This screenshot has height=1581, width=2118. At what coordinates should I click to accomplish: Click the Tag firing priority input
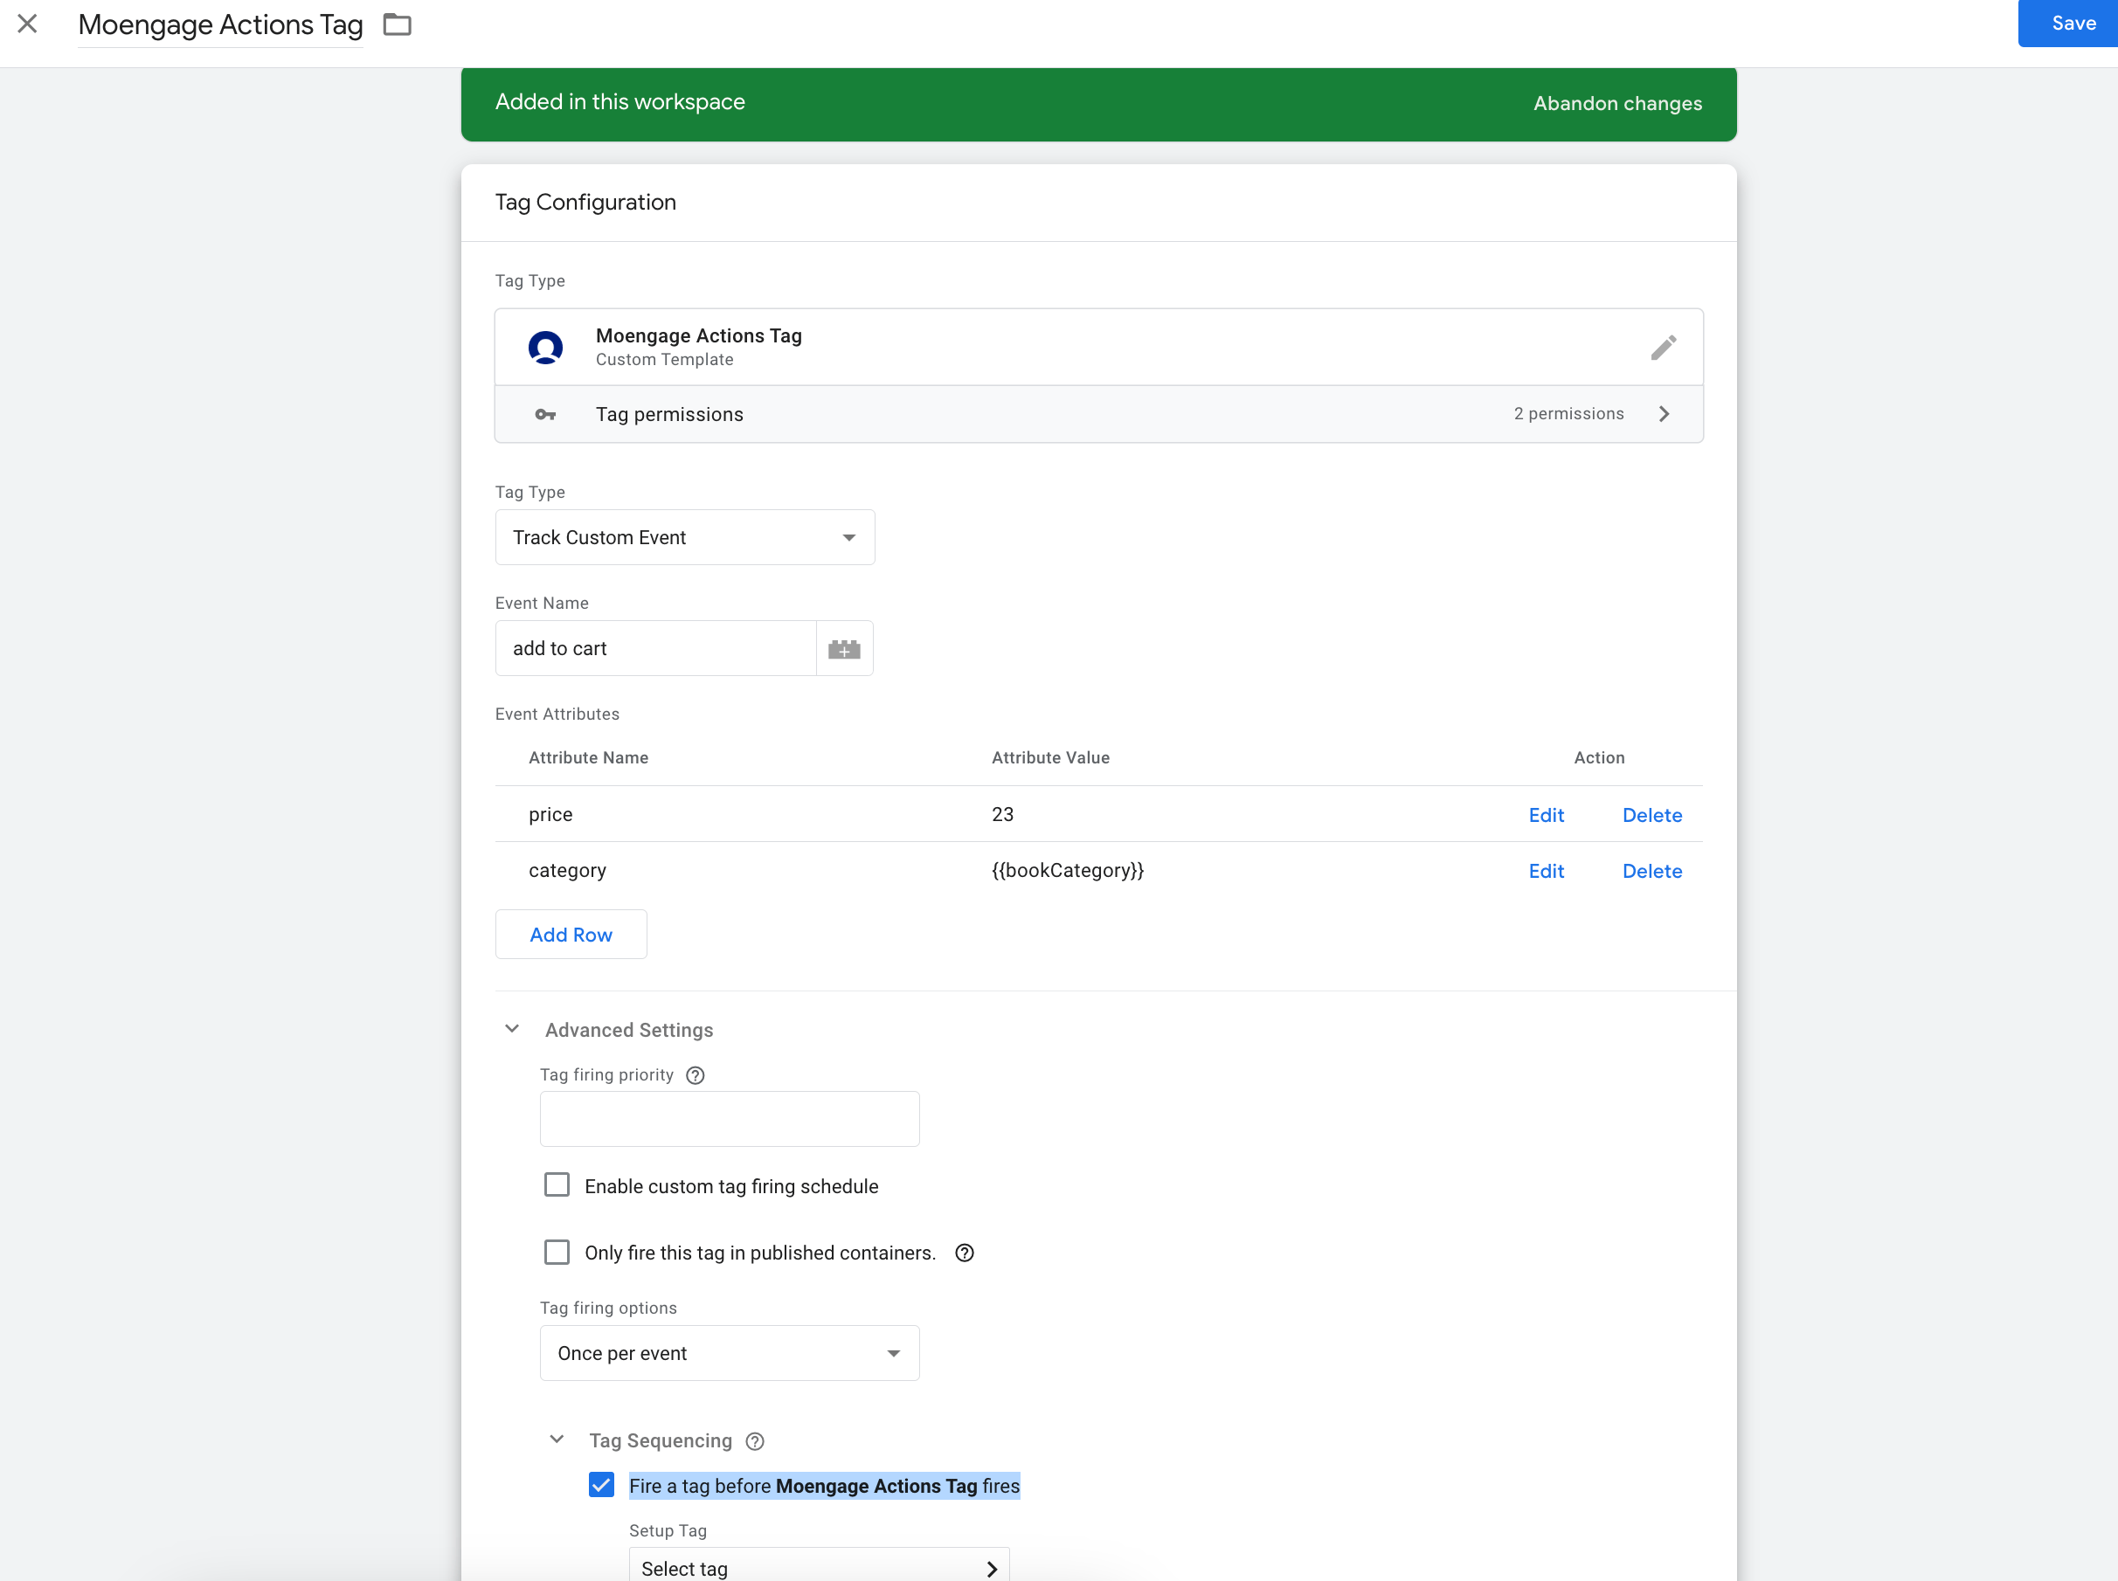(x=730, y=1120)
